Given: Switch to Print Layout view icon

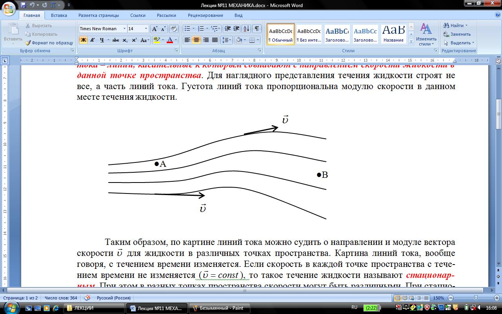Looking at the screenshot, I should click(398, 298).
